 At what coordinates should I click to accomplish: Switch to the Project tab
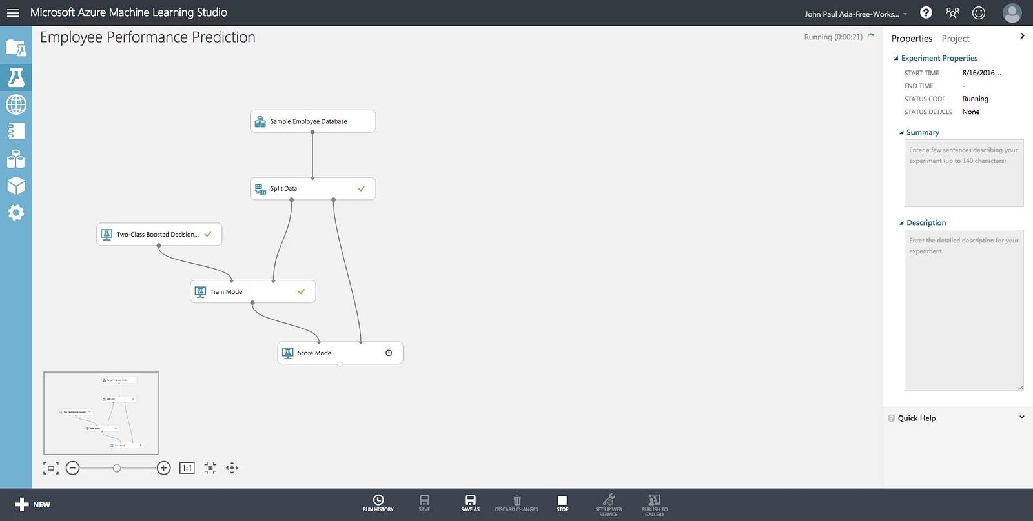[956, 39]
